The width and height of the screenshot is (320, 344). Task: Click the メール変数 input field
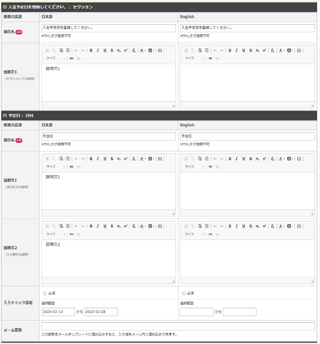178,326
